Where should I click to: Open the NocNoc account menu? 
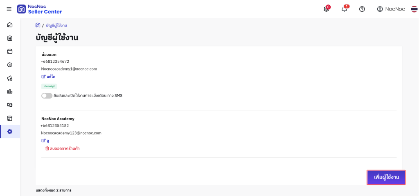(391, 9)
